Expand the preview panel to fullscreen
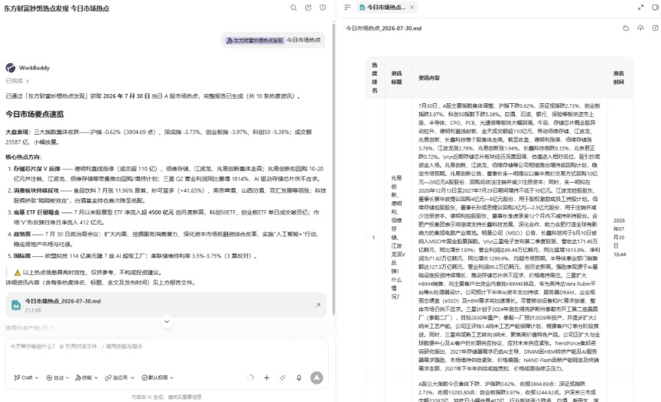 (x=641, y=7)
